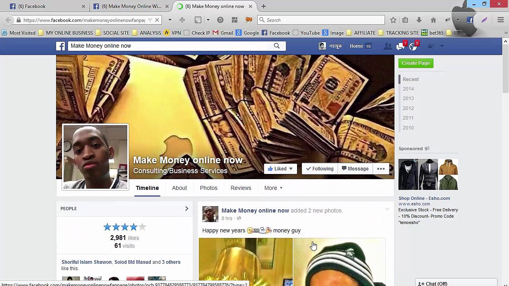Open Soiod Md Masud's profile link
509x286 pixels.
(x=133, y=262)
